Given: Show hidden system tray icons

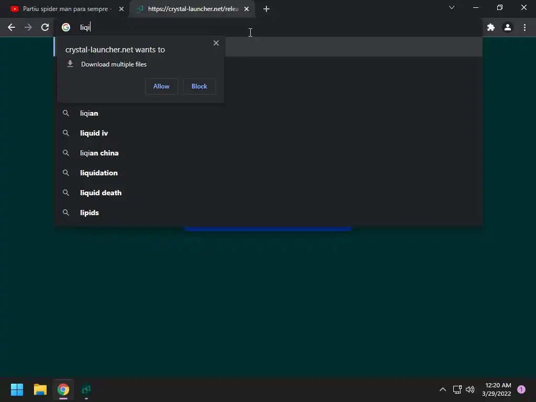Looking at the screenshot, I should [443, 389].
